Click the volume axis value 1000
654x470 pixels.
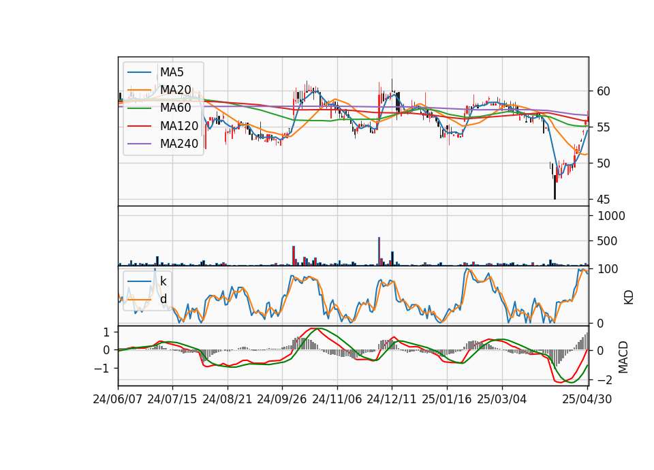[x=612, y=216]
